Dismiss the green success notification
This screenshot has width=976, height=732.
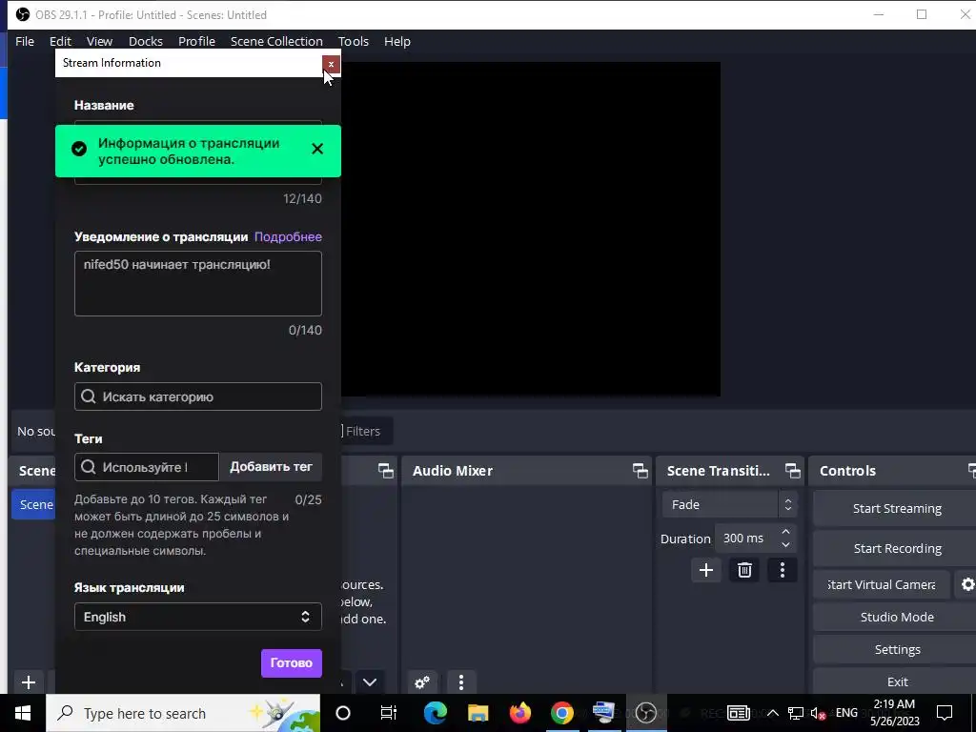pyautogui.click(x=317, y=149)
